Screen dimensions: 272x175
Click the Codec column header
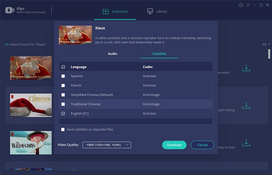tap(148, 67)
